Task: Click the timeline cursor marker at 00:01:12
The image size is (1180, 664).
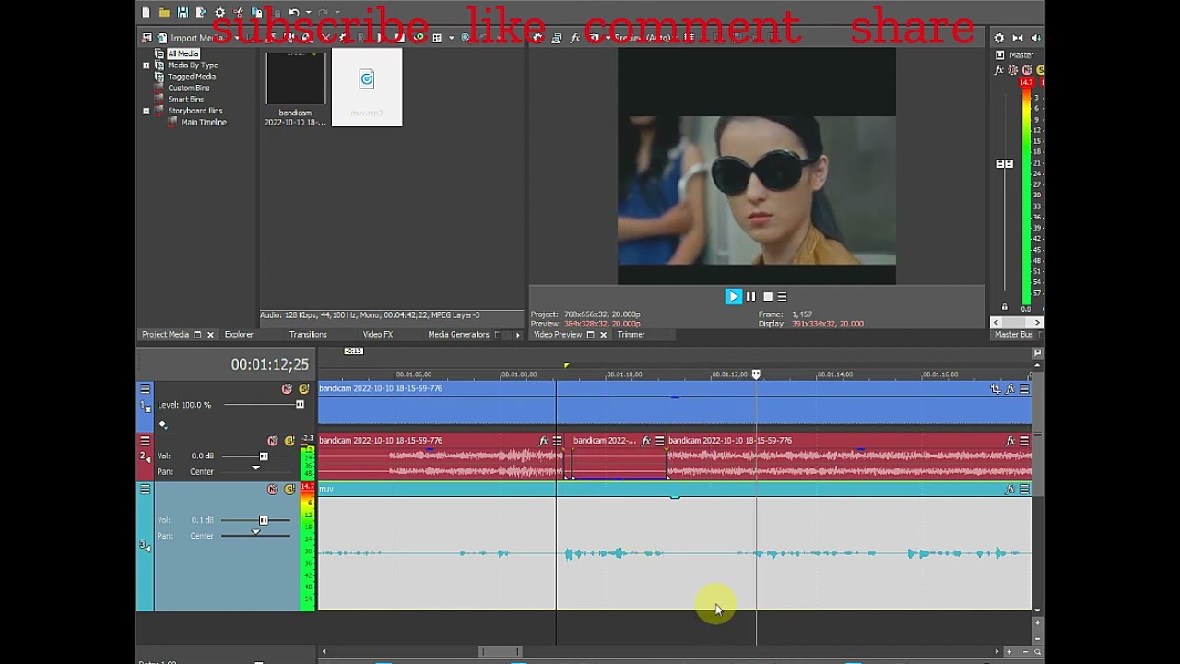Action: [756, 374]
